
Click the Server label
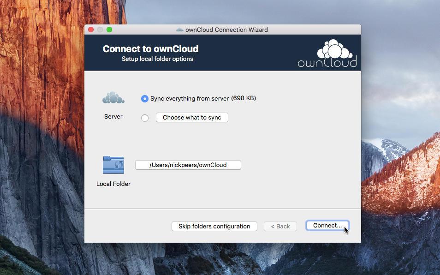113,116
